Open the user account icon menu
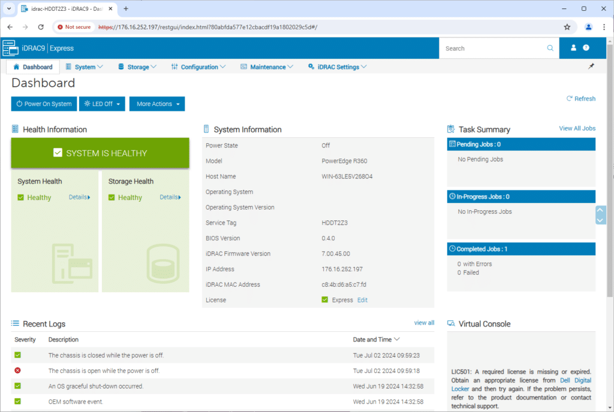This screenshot has width=614, height=412. click(573, 48)
